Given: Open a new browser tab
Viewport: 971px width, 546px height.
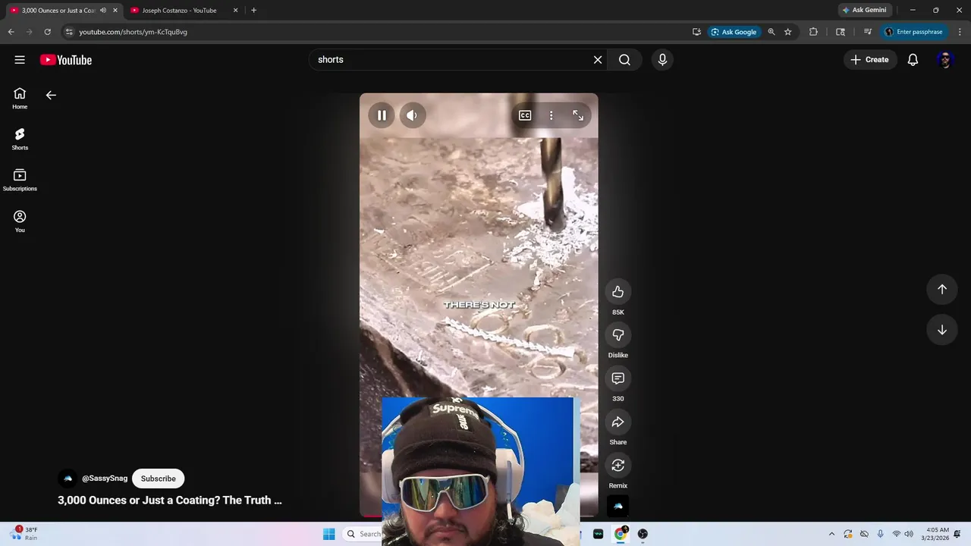Looking at the screenshot, I should 253,11.
